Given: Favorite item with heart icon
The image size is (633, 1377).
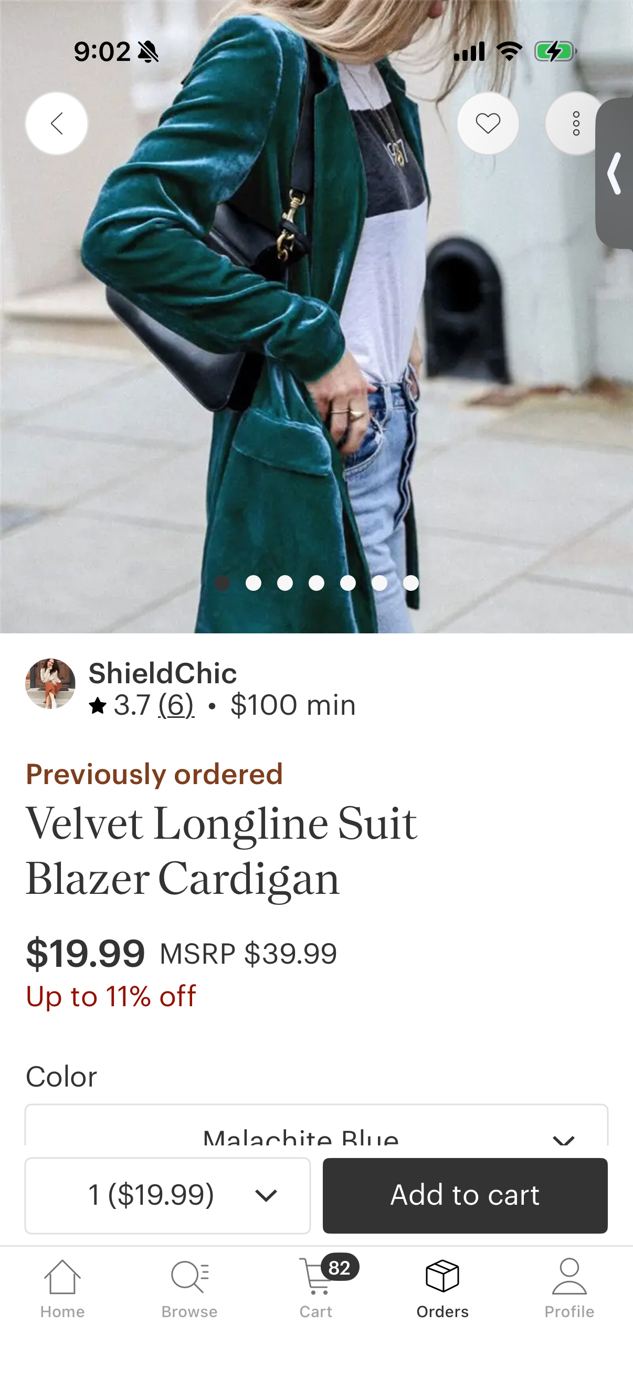Looking at the screenshot, I should coord(488,123).
